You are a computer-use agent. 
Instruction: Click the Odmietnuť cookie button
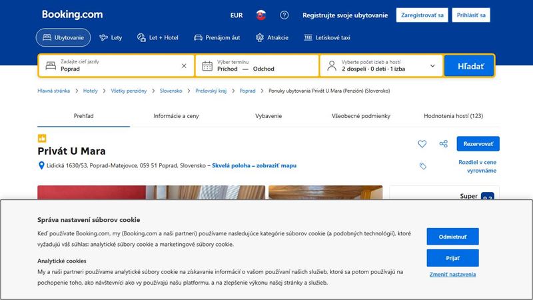(x=452, y=237)
